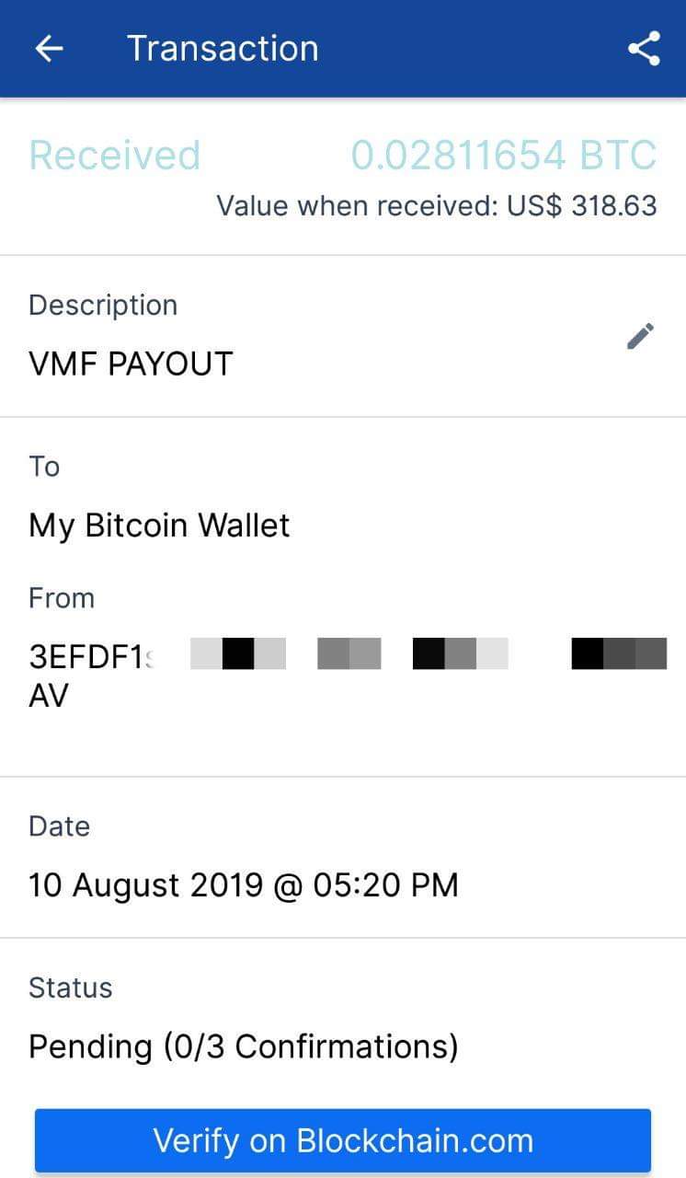Screen dimensions: 686x1178
Task: Click the Status field label
Action: pos(70,987)
